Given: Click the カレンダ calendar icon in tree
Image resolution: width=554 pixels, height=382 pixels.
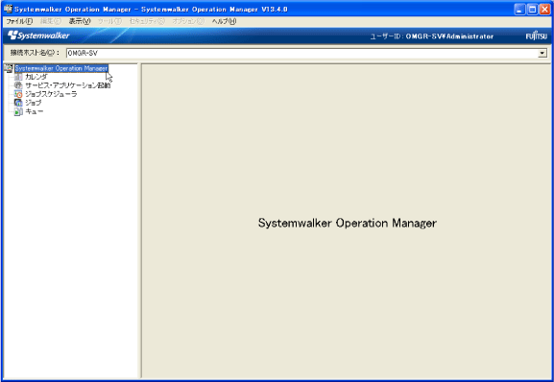Looking at the screenshot, I should pos(18,77).
